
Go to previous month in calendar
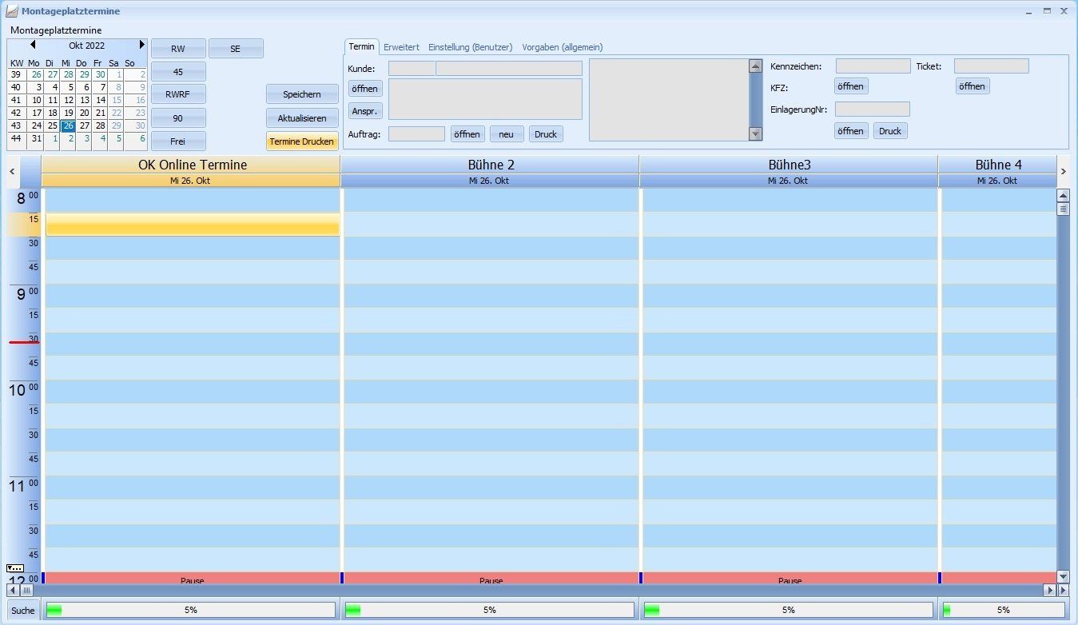(x=33, y=46)
